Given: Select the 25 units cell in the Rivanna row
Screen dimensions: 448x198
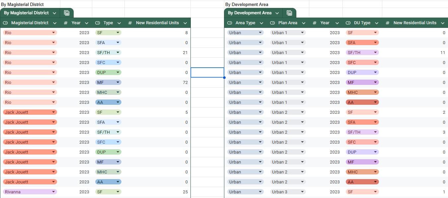Looking at the screenshot, I should pos(158,192).
